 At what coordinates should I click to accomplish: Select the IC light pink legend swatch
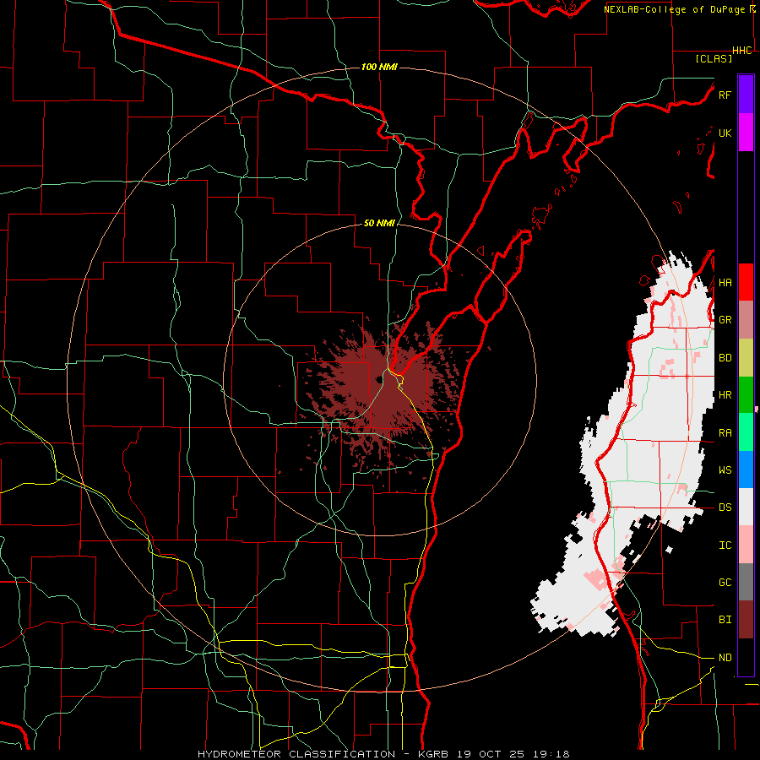(746, 545)
